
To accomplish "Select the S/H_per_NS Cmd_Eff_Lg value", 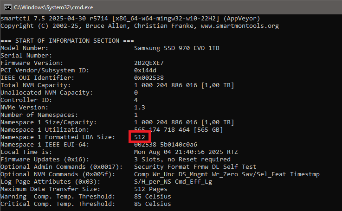I will coord(173,182).
